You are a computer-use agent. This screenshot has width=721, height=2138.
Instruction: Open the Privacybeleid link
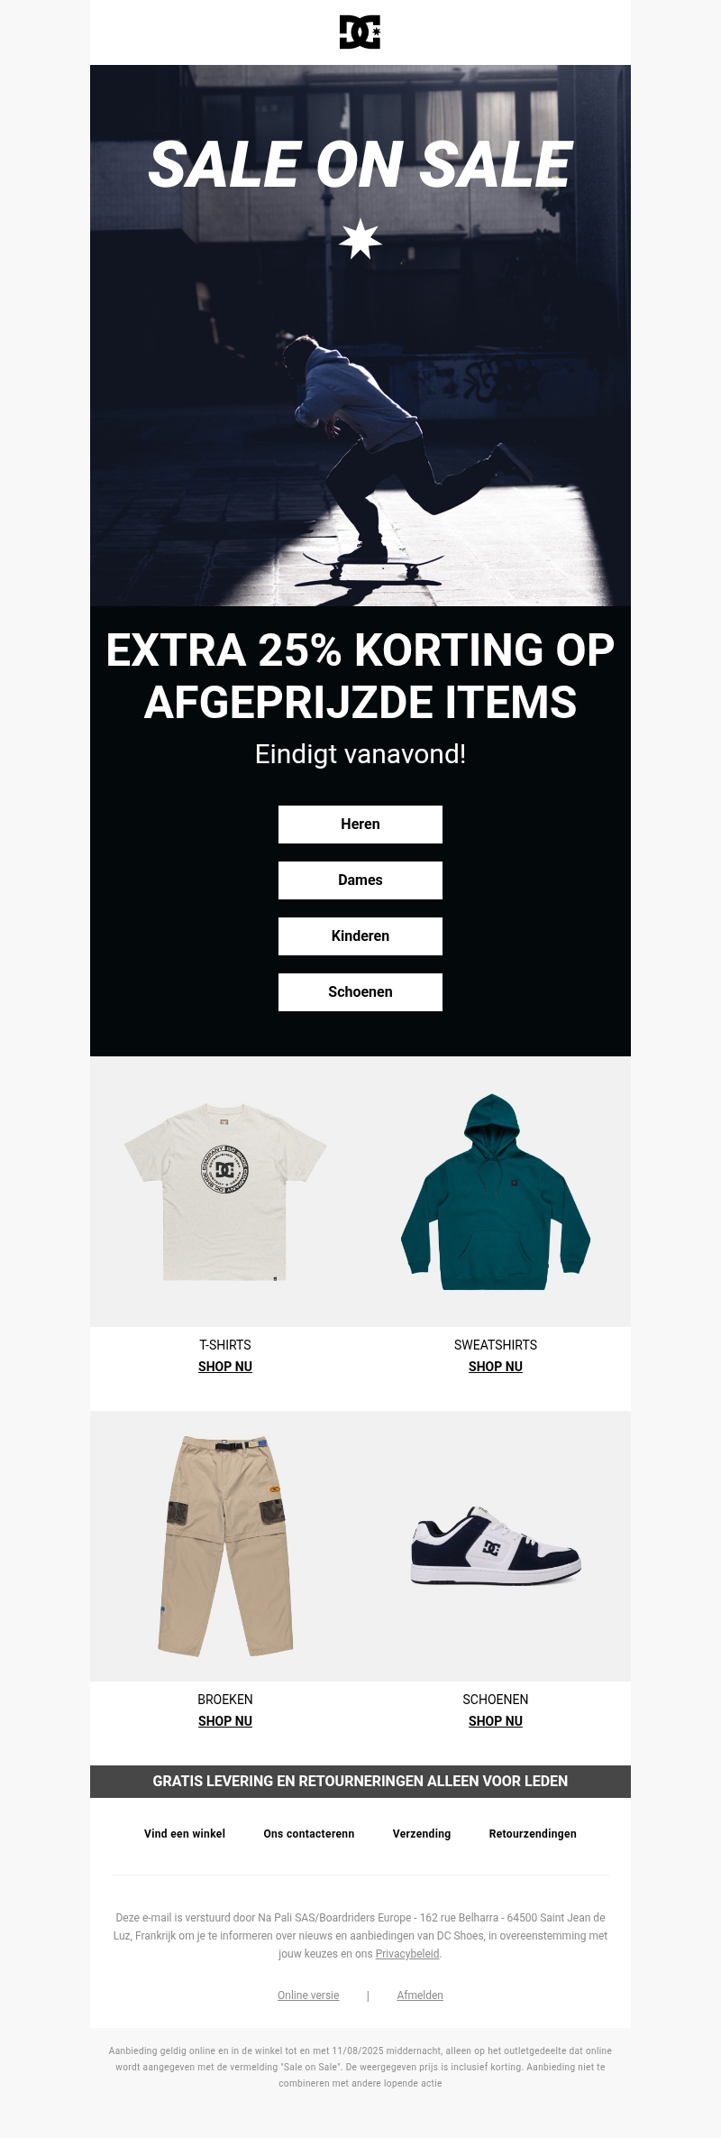(407, 1954)
